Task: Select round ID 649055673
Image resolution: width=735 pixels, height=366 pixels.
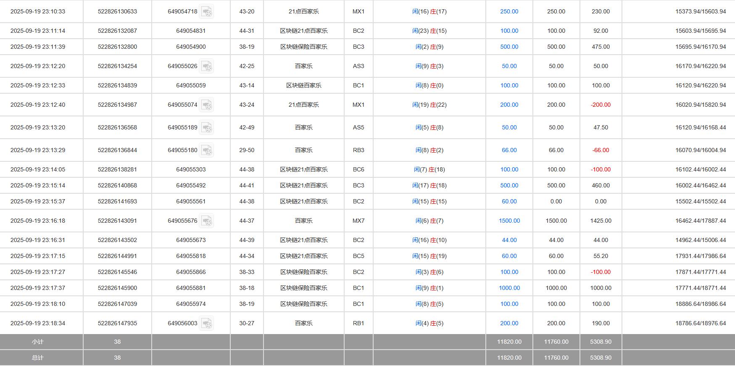Action: [191, 240]
